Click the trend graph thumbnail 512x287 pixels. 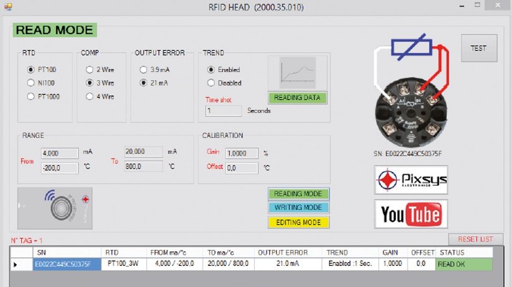(x=297, y=73)
